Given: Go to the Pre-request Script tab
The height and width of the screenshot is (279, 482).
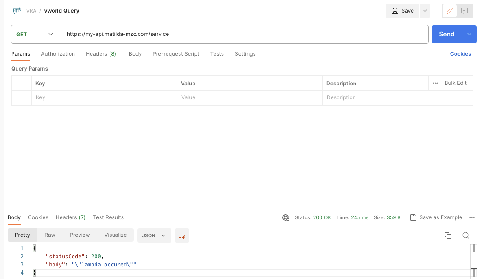Looking at the screenshot, I should pos(176,54).
